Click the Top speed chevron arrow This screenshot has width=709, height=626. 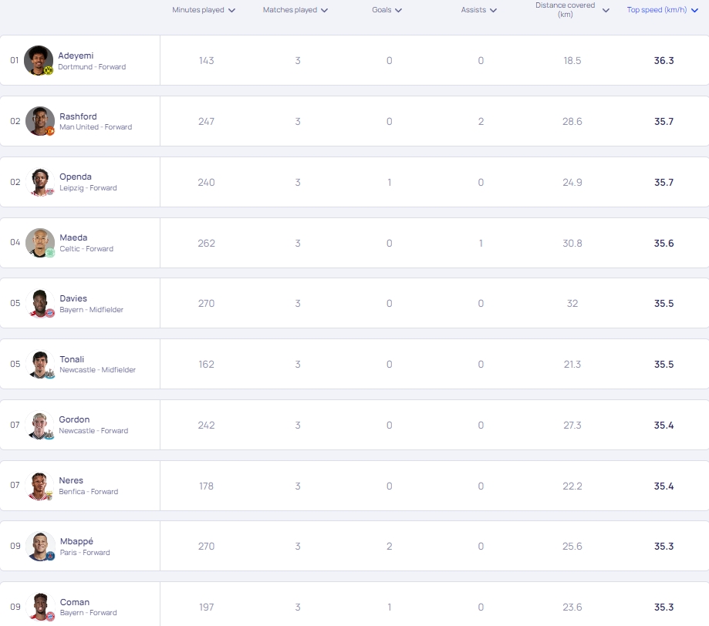(695, 10)
